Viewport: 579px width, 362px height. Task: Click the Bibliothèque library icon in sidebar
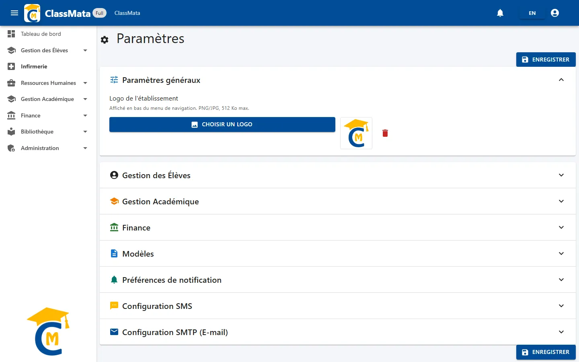coord(11,132)
